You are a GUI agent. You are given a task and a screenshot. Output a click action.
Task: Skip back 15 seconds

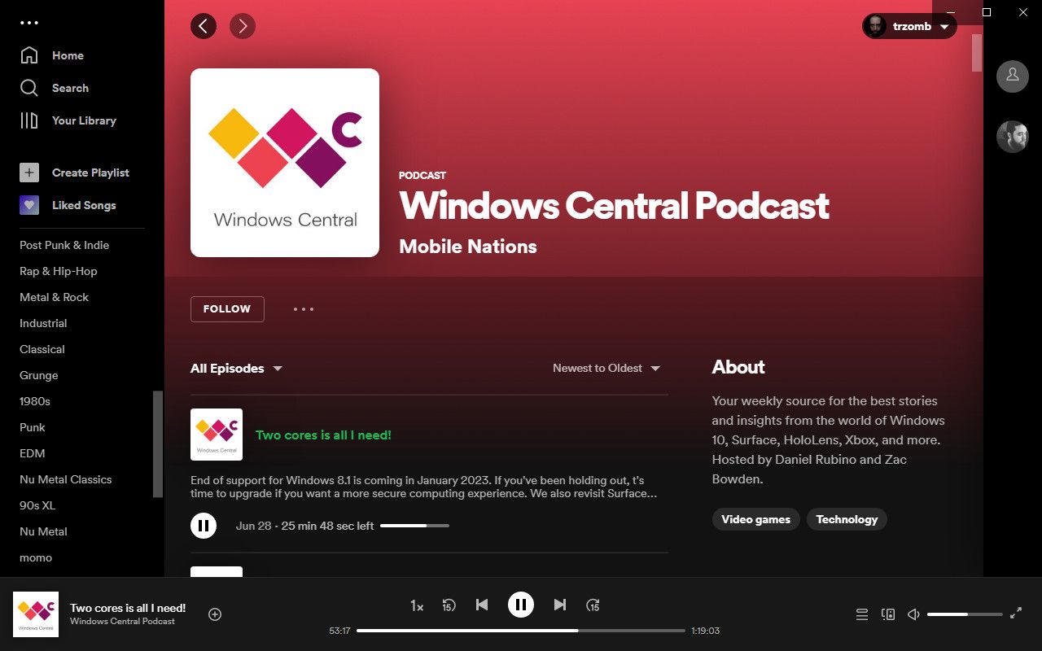(449, 605)
